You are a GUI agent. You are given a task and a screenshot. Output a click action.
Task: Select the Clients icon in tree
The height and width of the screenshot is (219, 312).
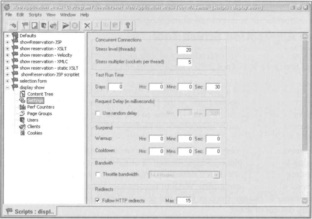coord(22,127)
